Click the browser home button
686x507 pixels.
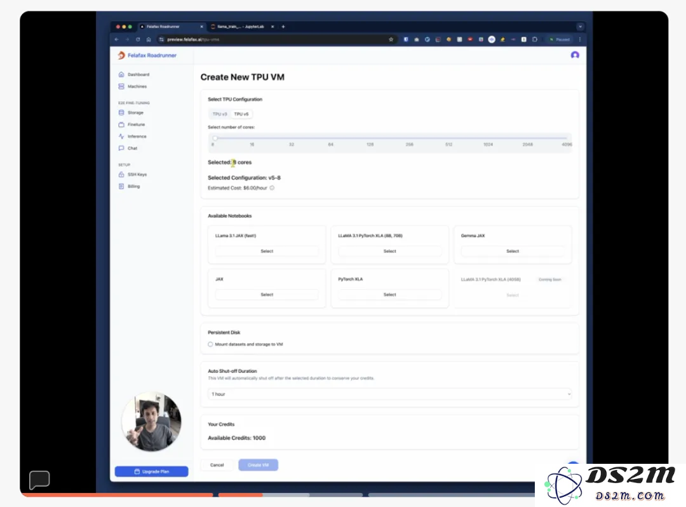[x=149, y=39]
